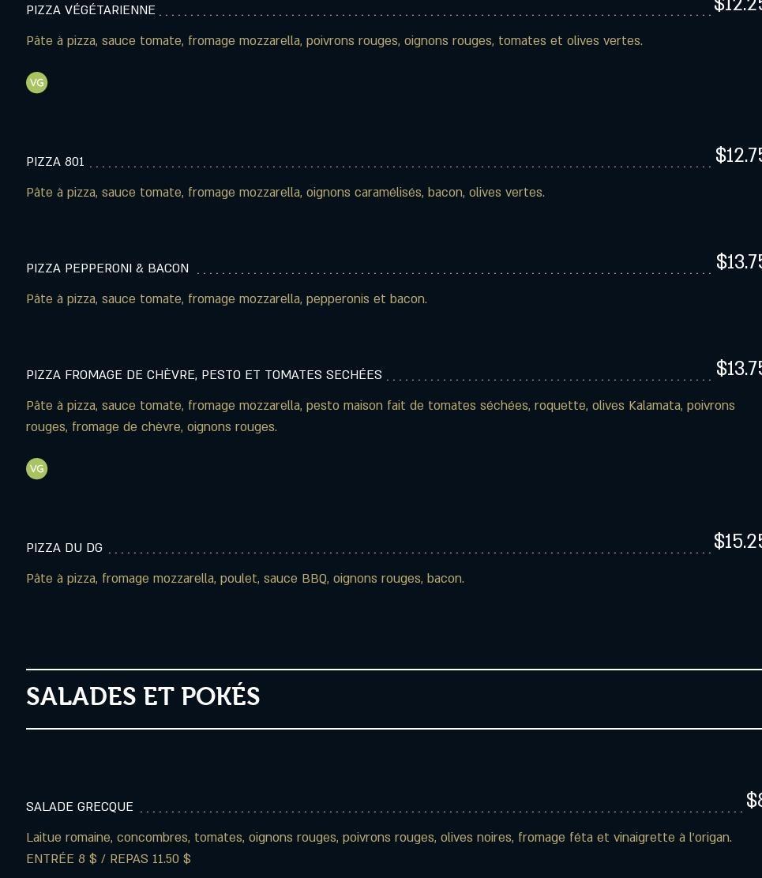This screenshot has height=878, width=762.
Task: Open the Pizza du DG item
Action: tap(65, 548)
